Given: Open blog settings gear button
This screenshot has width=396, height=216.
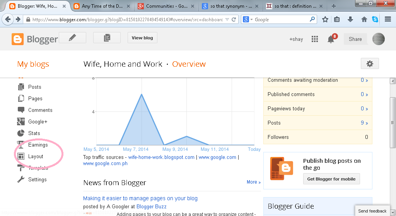Looking at the screenshot, I should [370, 64].
